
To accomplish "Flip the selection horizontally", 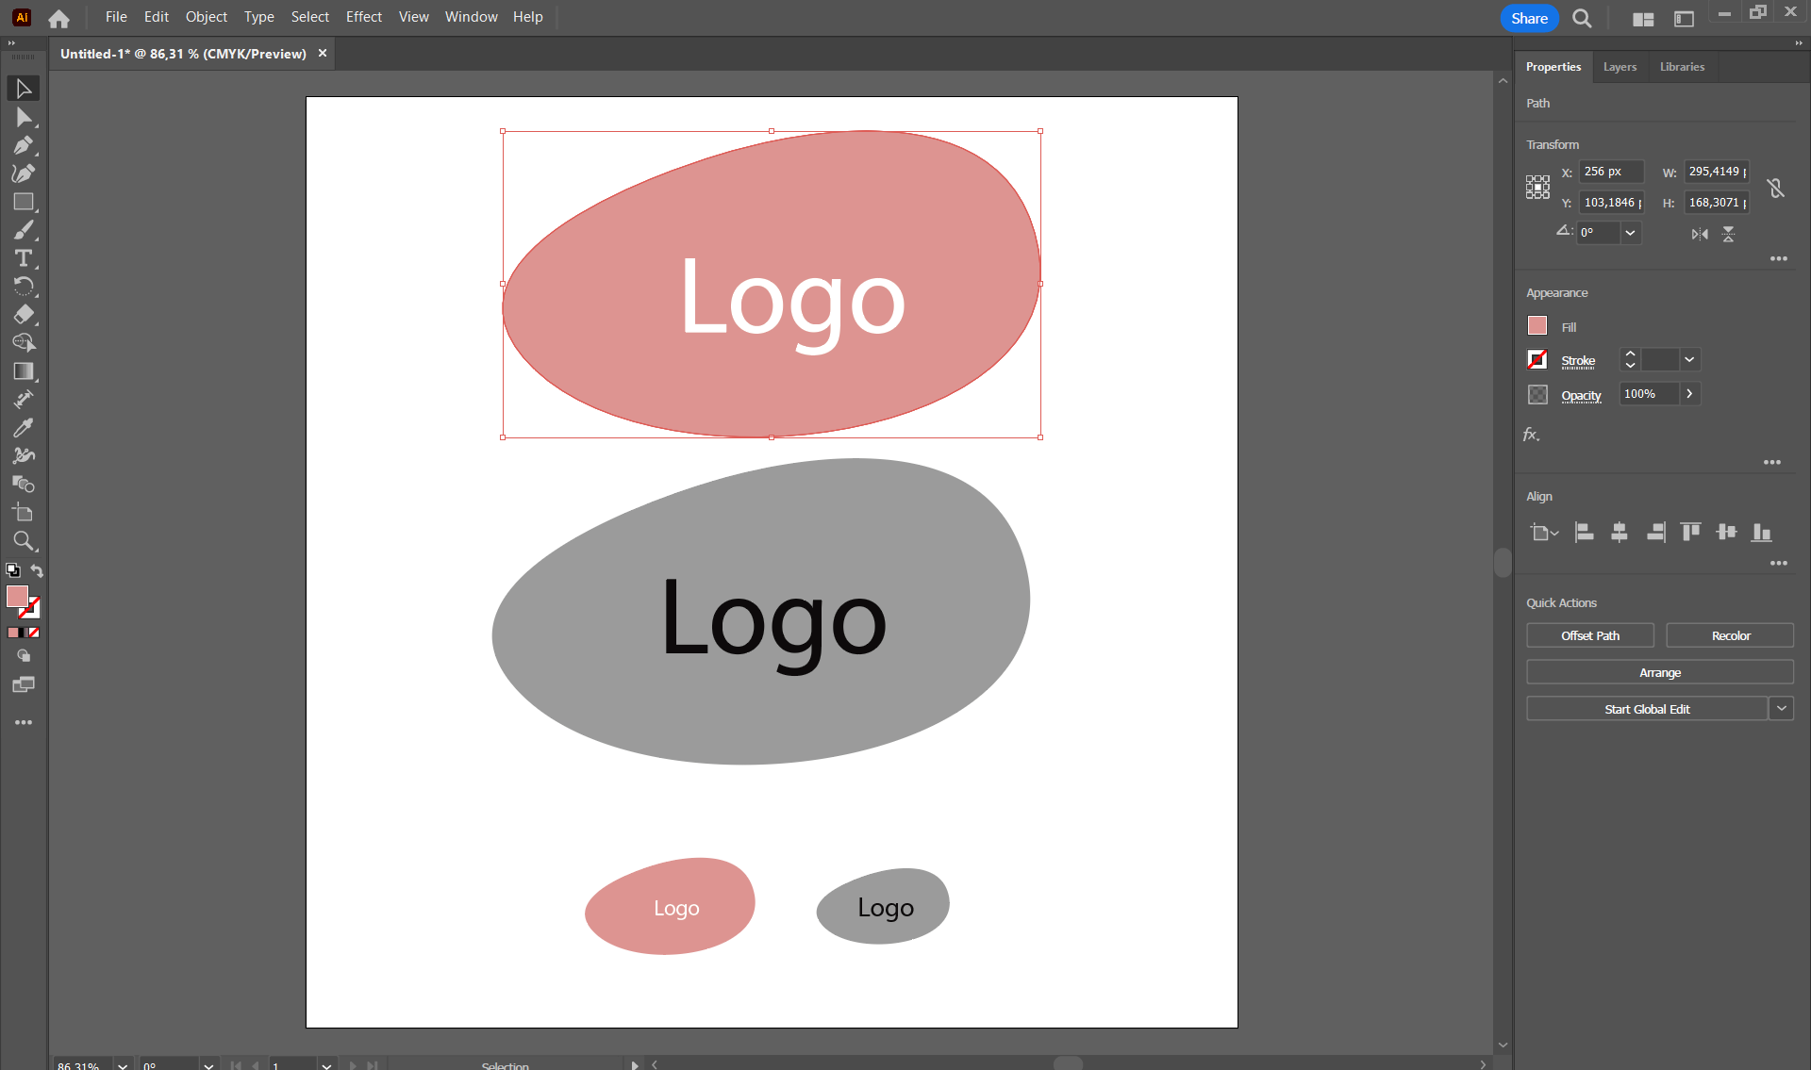I will tap(1700, 234).
